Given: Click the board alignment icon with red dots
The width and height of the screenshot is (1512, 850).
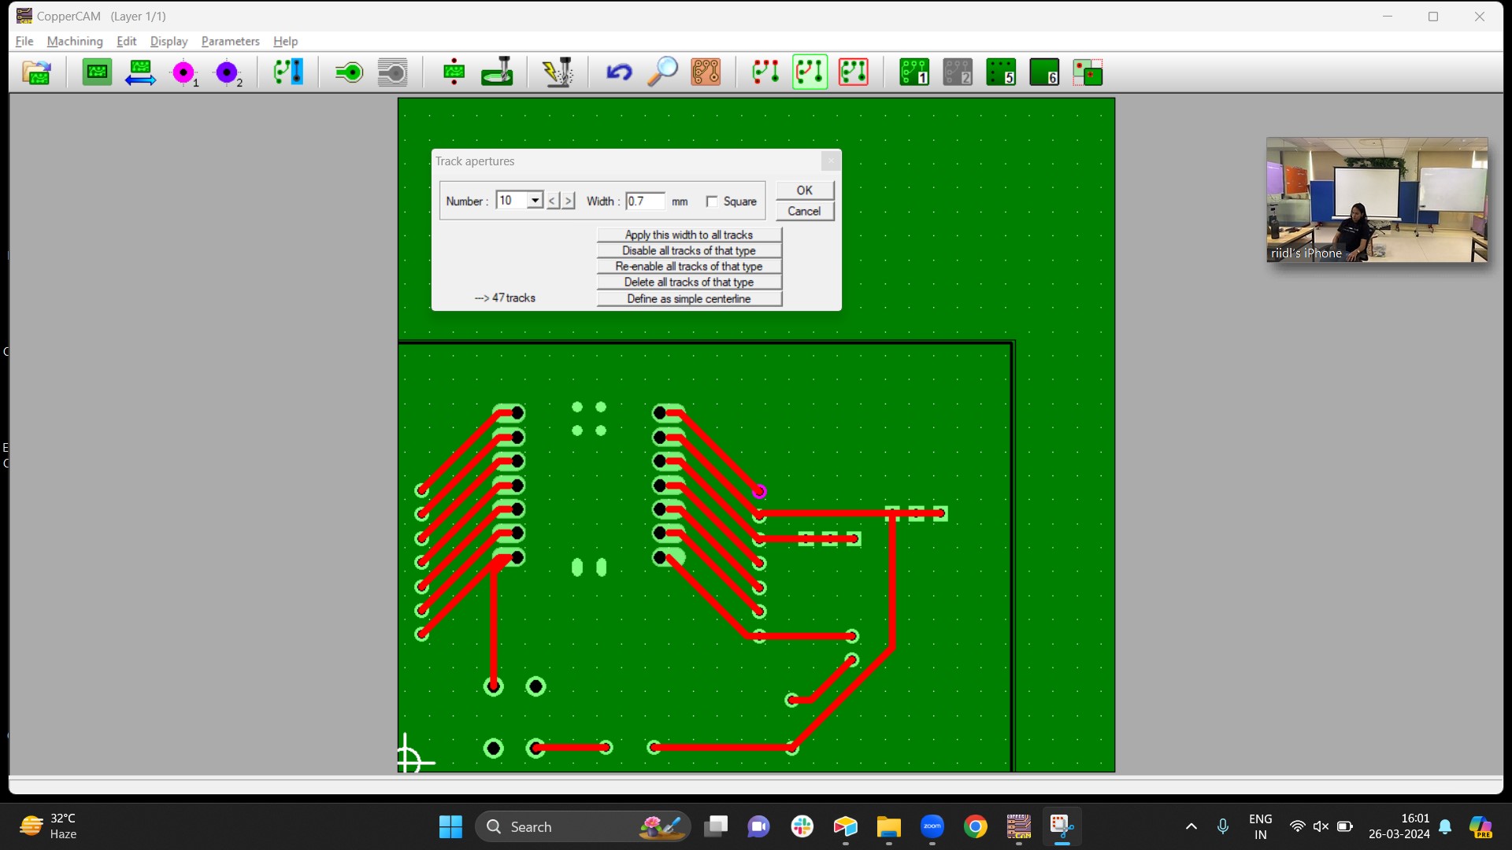Looking at the screenshot, I should [x=454, y=73].
